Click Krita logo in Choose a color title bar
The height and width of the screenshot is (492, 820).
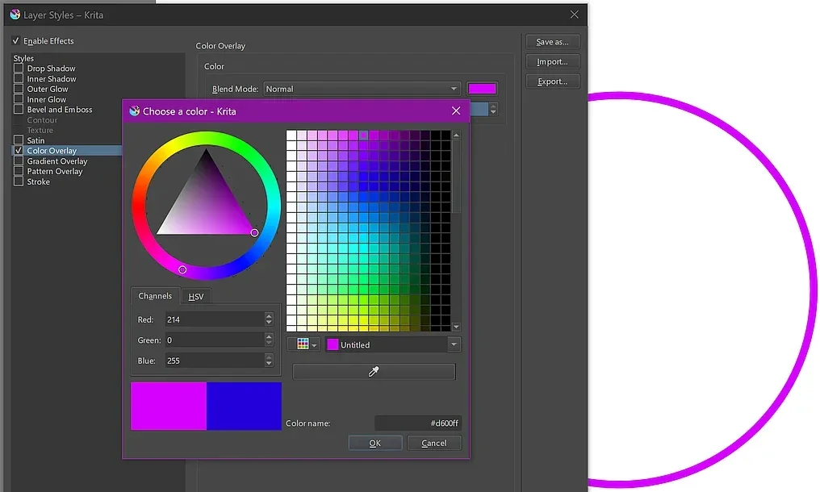click(135, 110)
